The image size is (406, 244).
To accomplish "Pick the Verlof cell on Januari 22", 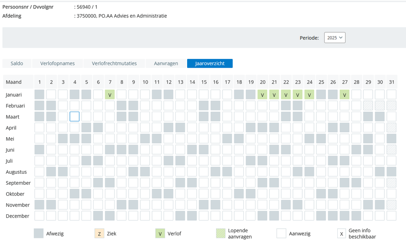I will (286, 95).
